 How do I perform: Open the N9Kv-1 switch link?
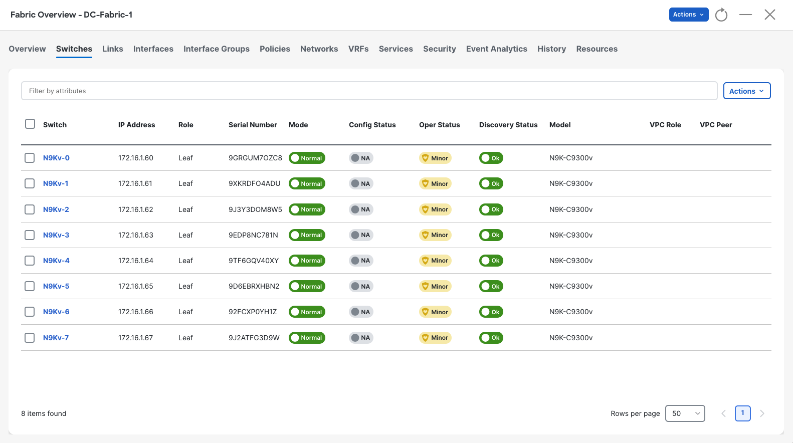coord(56,183)
